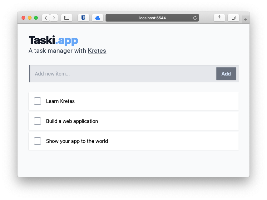Click the Build a web application label
The image size is (267, 200).
point(72,121)
